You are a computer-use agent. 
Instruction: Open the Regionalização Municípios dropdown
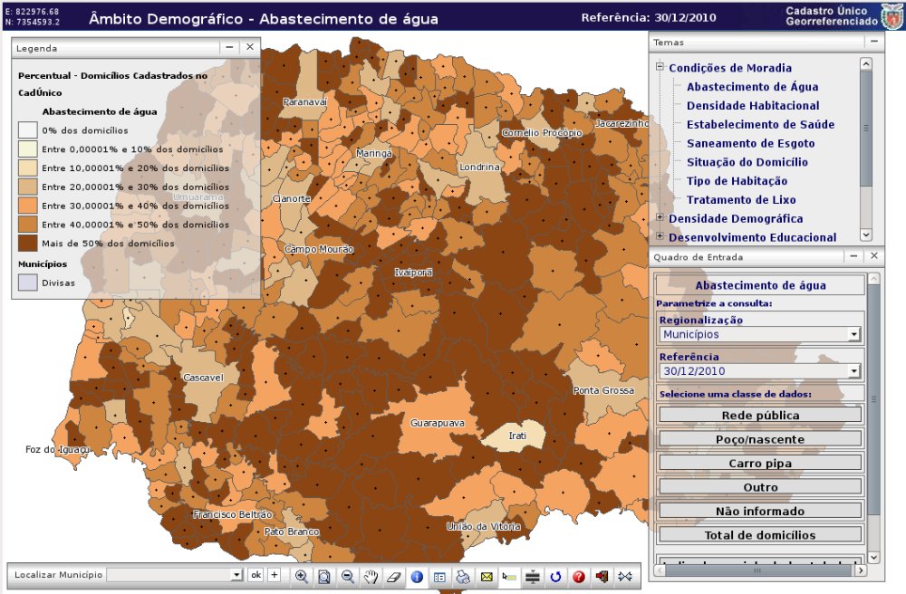[853, 335]
